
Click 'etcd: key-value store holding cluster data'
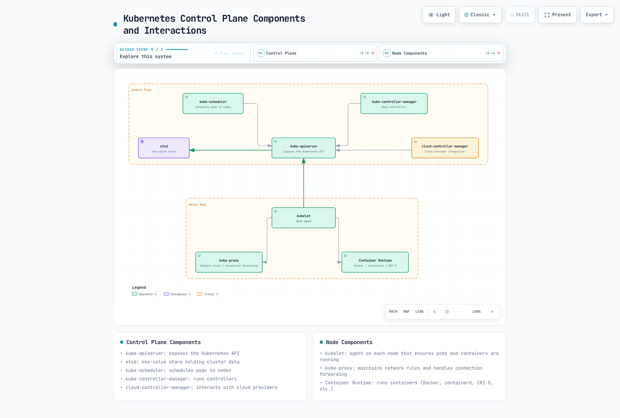point(183,362)
